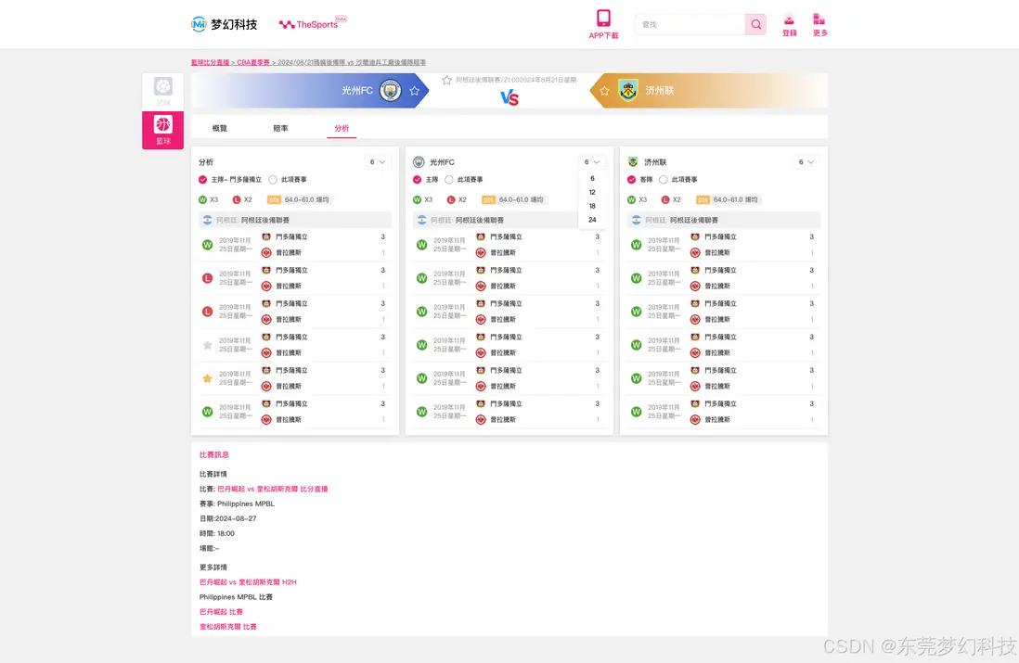The width and height of the screenshot is (1019, 663).
Task: Click the orange star in 分析 panel fifth row
Action: (x=207, y=378)
